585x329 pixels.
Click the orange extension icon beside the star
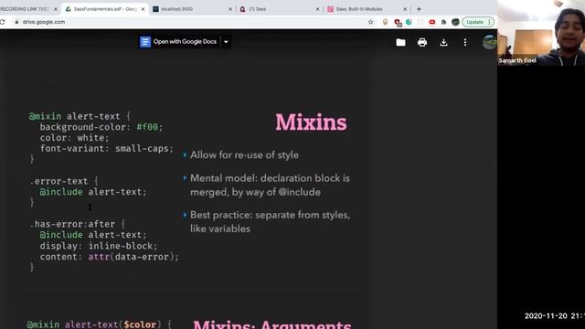386,22
